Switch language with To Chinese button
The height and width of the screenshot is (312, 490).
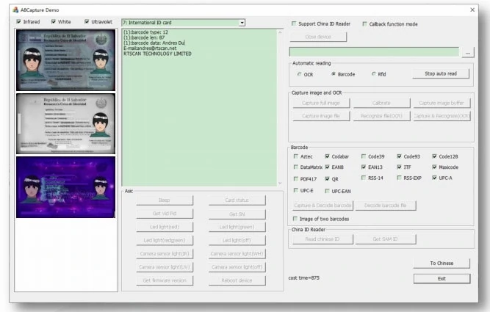point(441,263)
